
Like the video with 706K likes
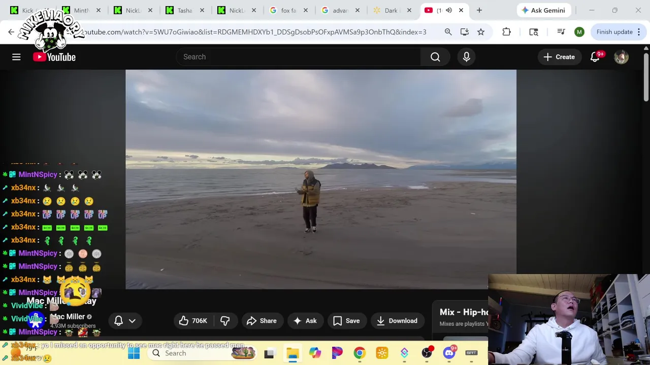pyautogui.click(x=192, y=320)
